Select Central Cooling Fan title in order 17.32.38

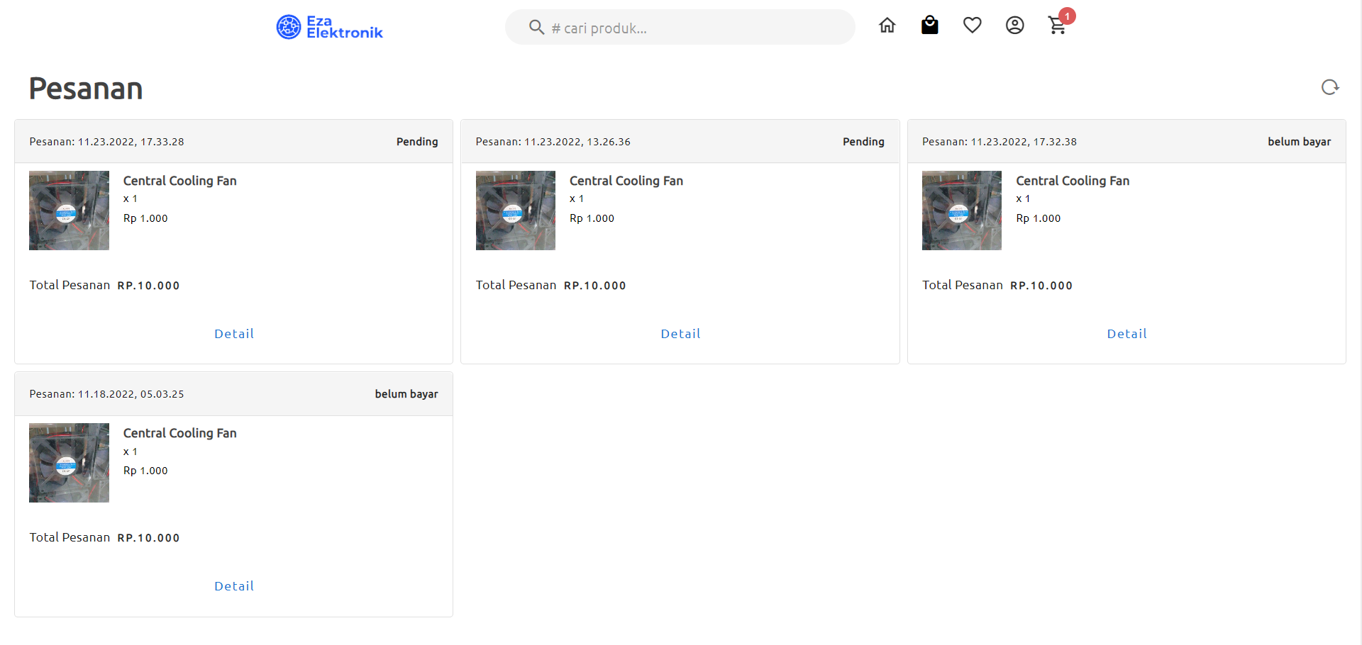[x=1073, y=181]
